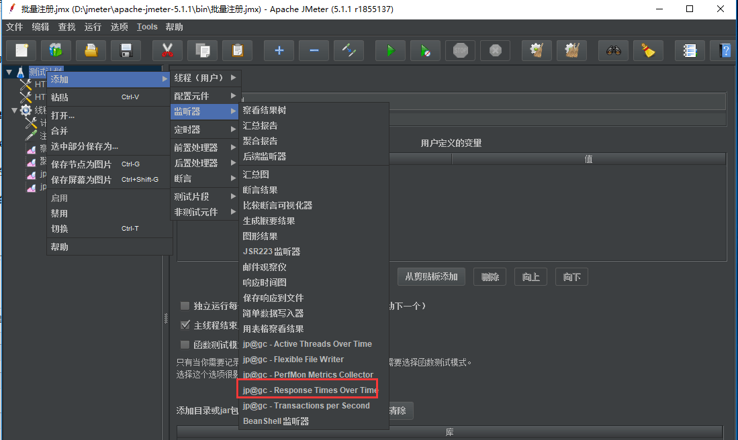This screenshot has height=440, width=738.
Task: Toggle element enable state icon
Action: pos(349,50)
